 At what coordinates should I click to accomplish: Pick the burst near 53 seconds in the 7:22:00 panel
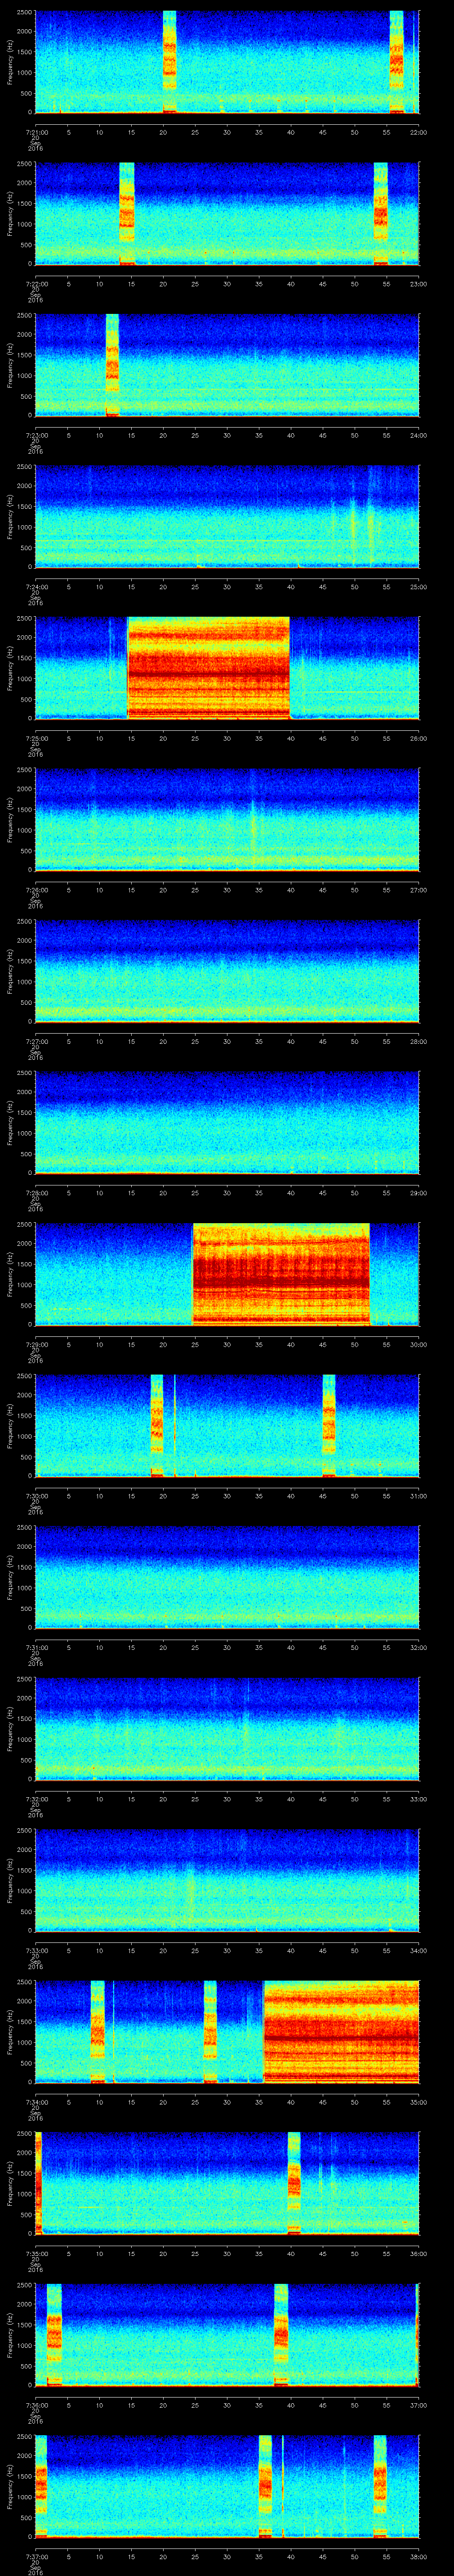[x=380, y=213]
